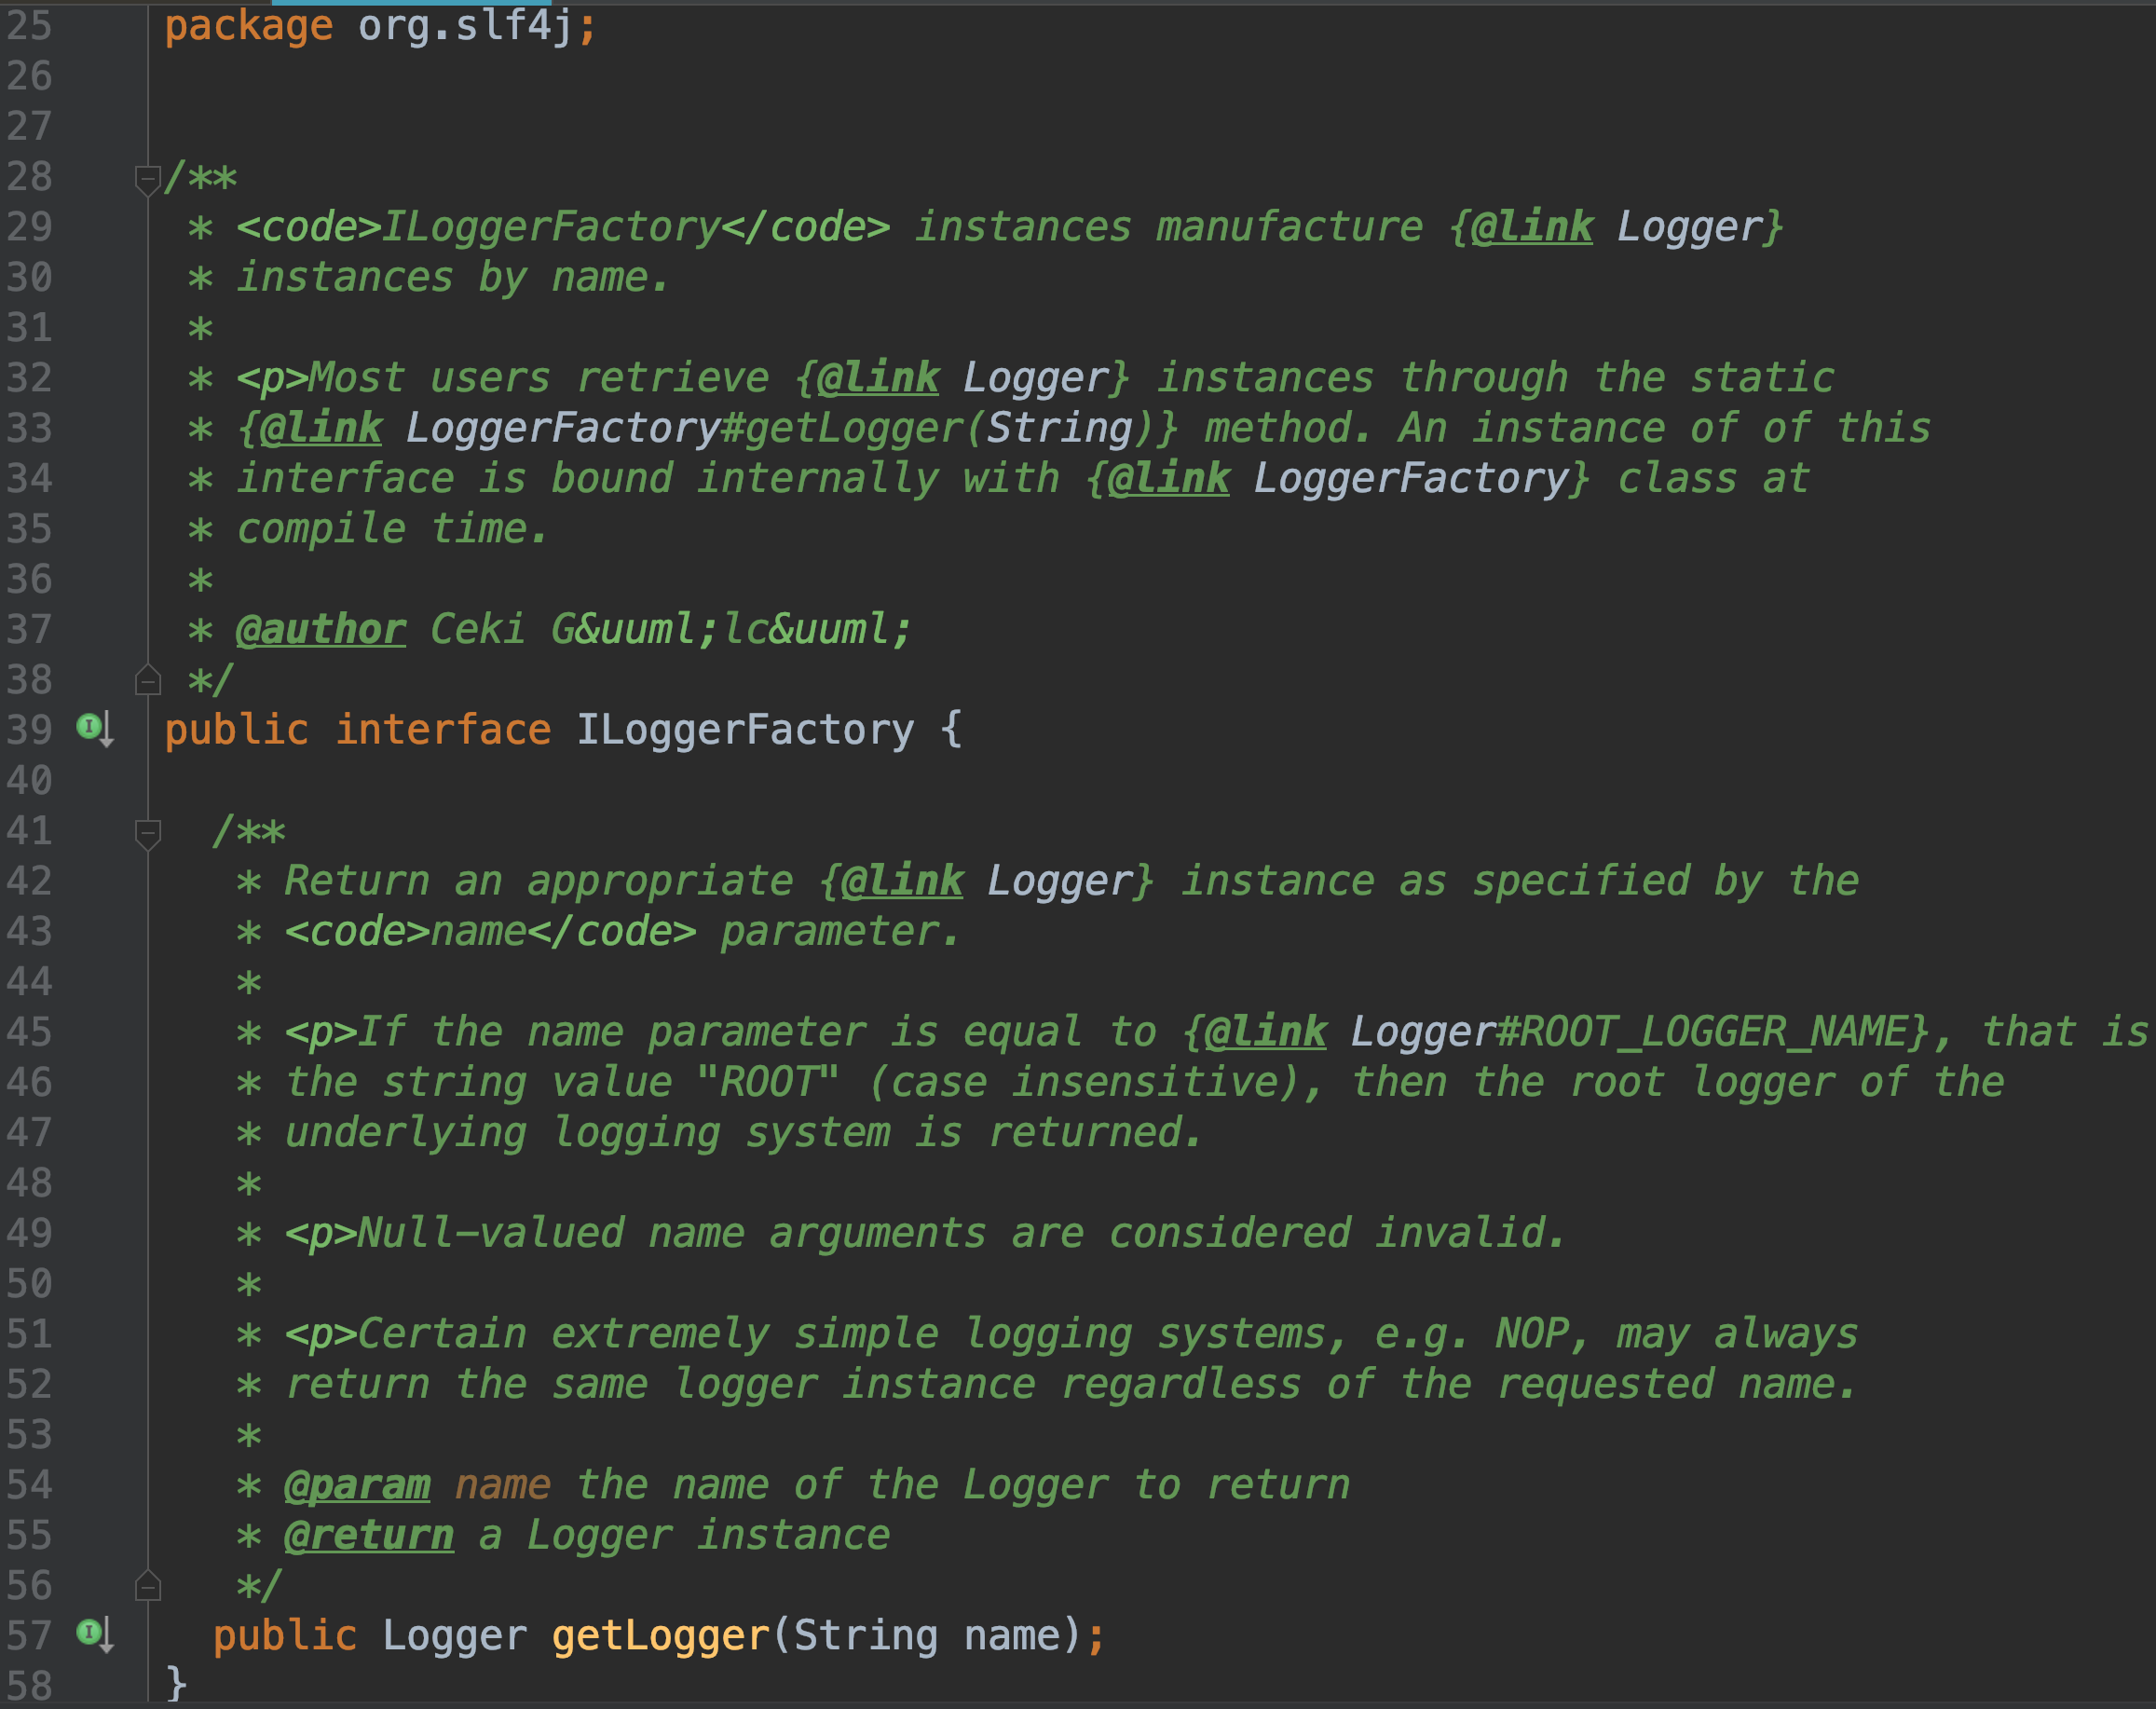Image resolution: width=2156 pixels, height=1709 pixels.
Task: Click the getLogger method name on line 57
Action: pos(661,1636)
